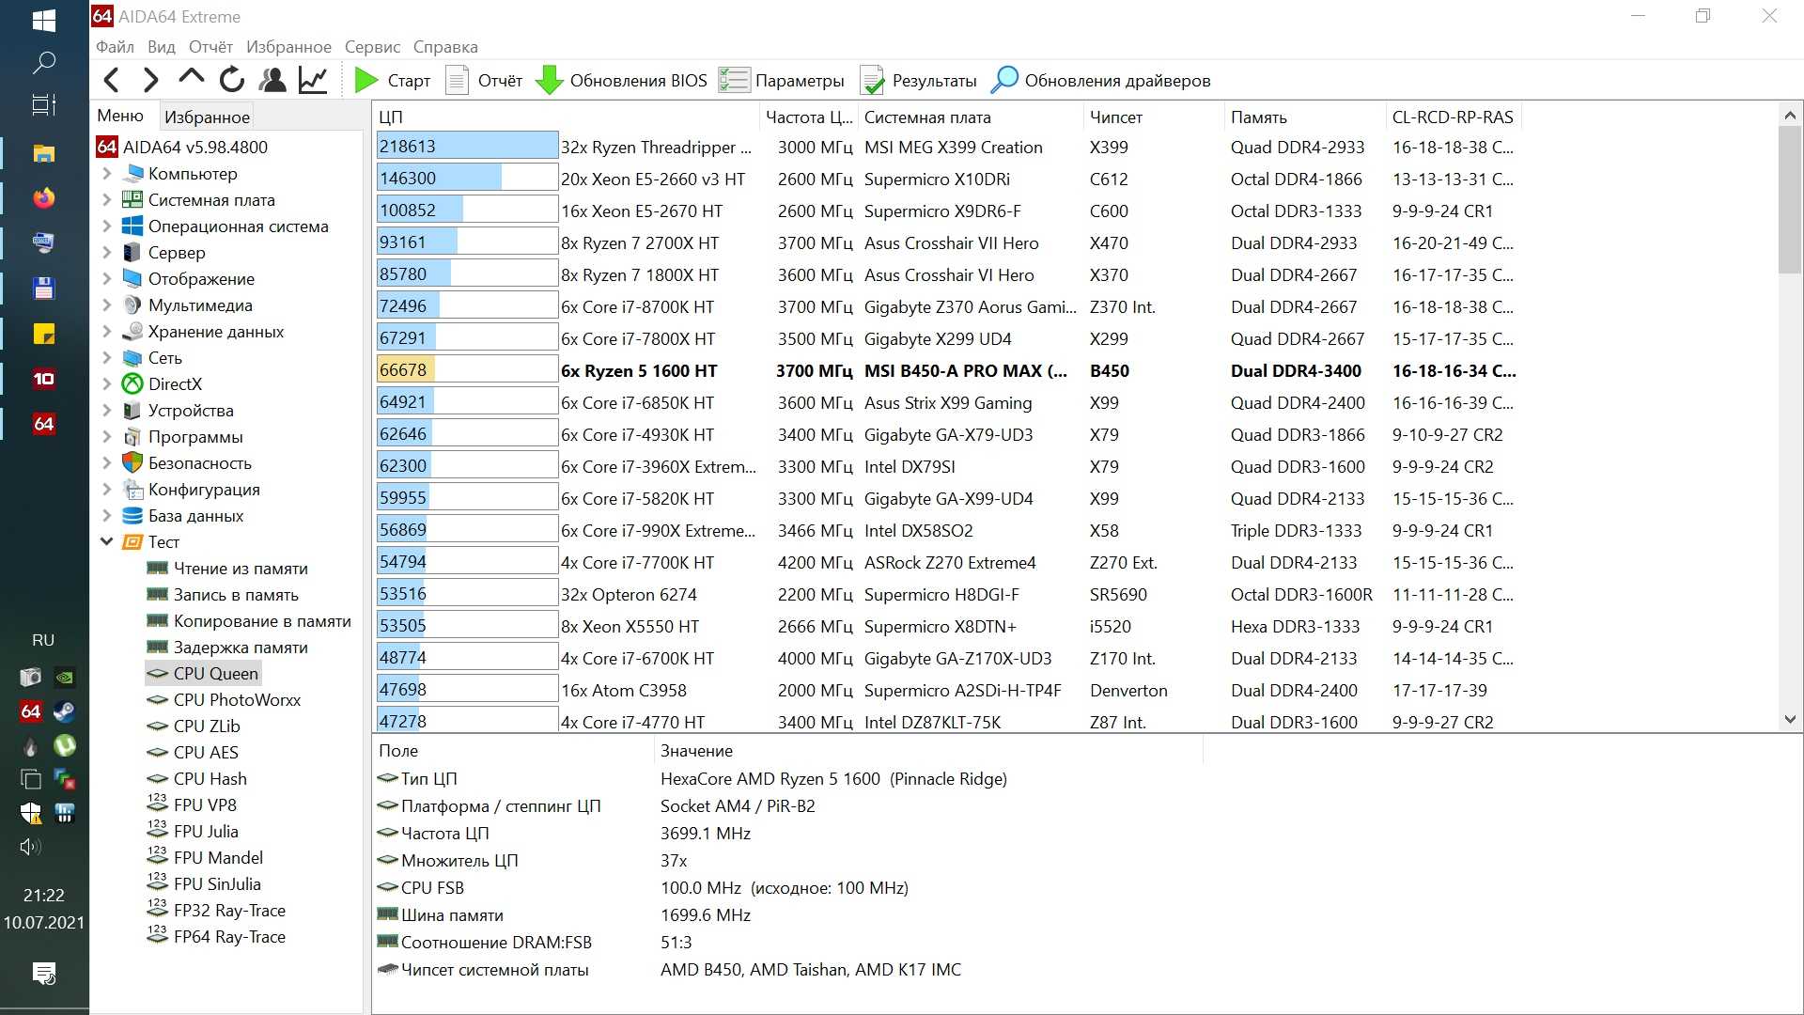Select the CPU PhotoWorxx benchmark
1804x1015 pixels.
237,700
